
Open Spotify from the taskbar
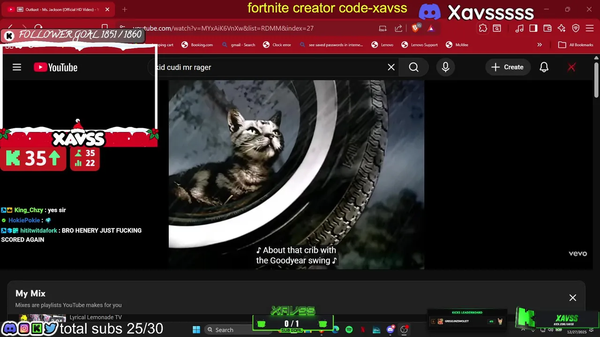(349, 330)
